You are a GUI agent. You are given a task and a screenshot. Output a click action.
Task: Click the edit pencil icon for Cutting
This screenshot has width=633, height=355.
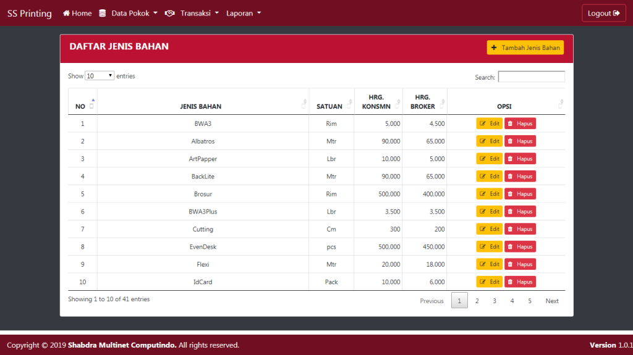coord(482,228)
